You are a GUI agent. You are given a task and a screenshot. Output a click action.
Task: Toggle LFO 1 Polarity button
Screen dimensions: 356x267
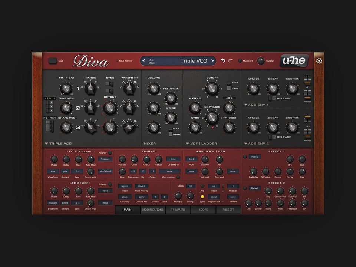110,153
